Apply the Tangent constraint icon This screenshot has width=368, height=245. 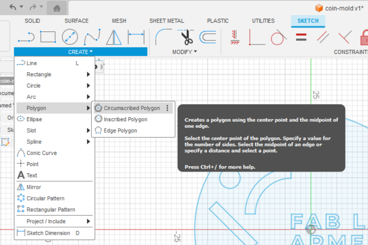(x=278, y=37)
